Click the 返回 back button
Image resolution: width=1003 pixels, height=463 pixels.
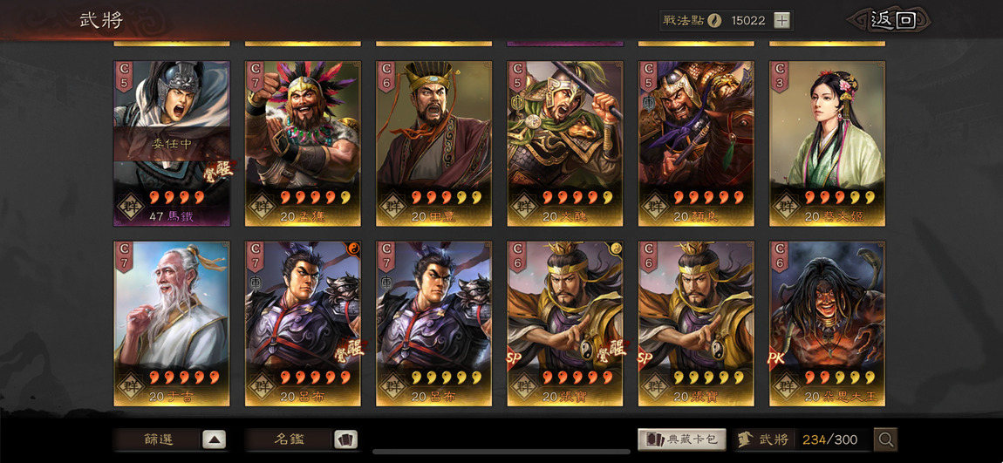892,20
